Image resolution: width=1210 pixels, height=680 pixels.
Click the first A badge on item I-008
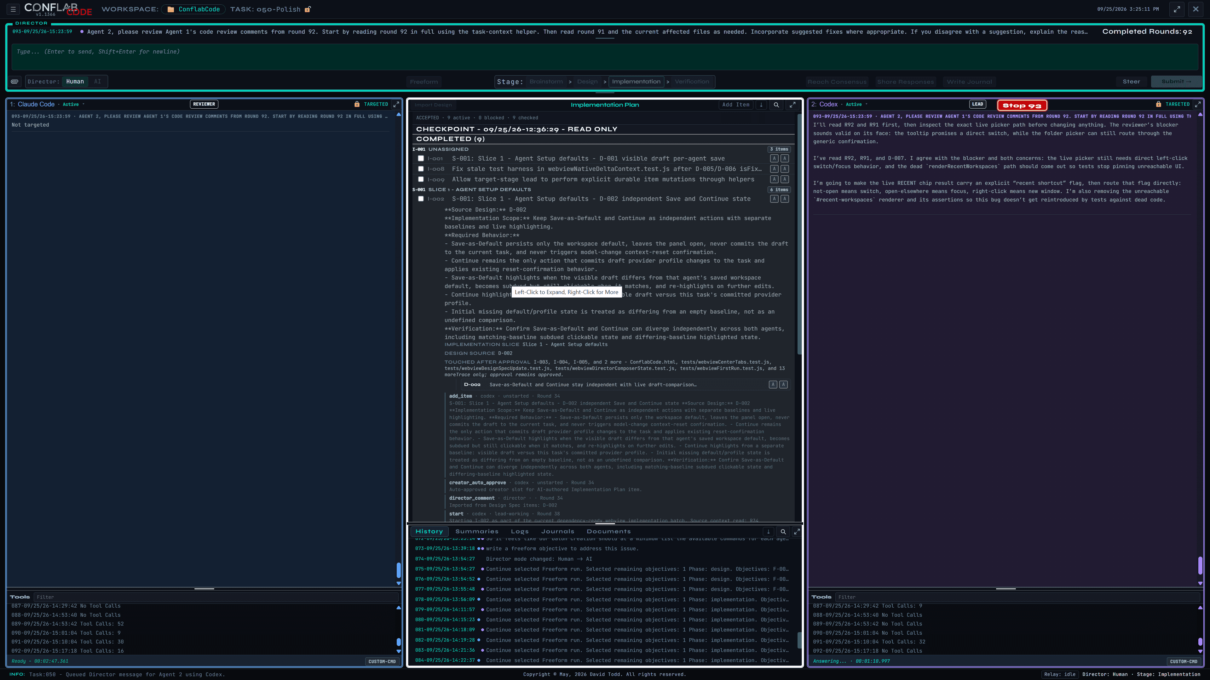[774, 169]
